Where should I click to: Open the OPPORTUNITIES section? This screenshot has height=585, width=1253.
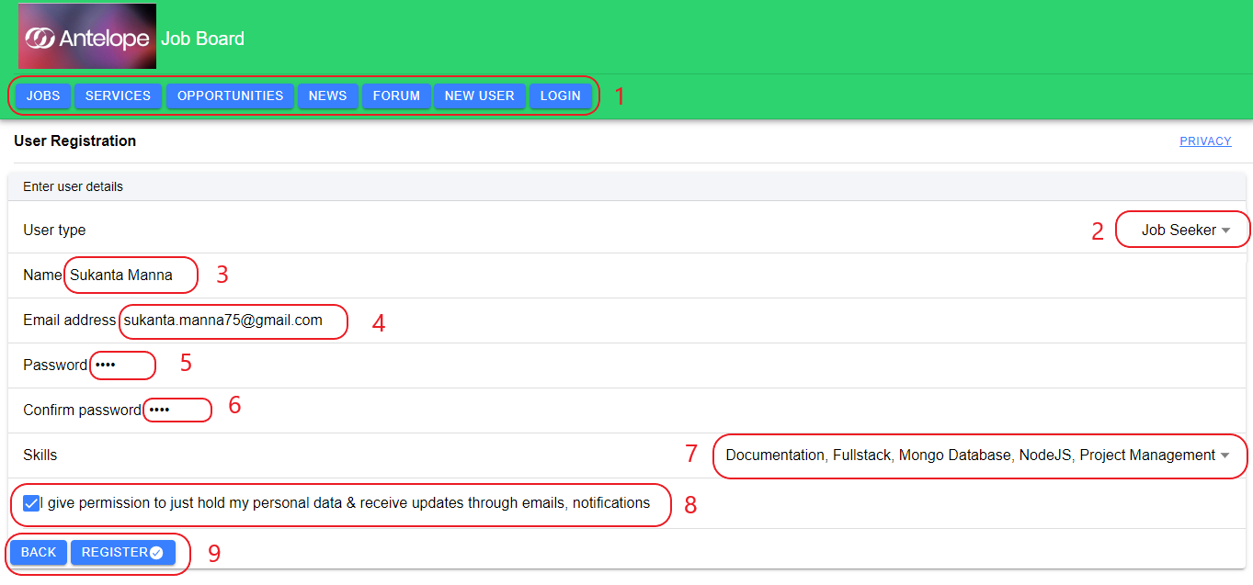click(230, 96)
